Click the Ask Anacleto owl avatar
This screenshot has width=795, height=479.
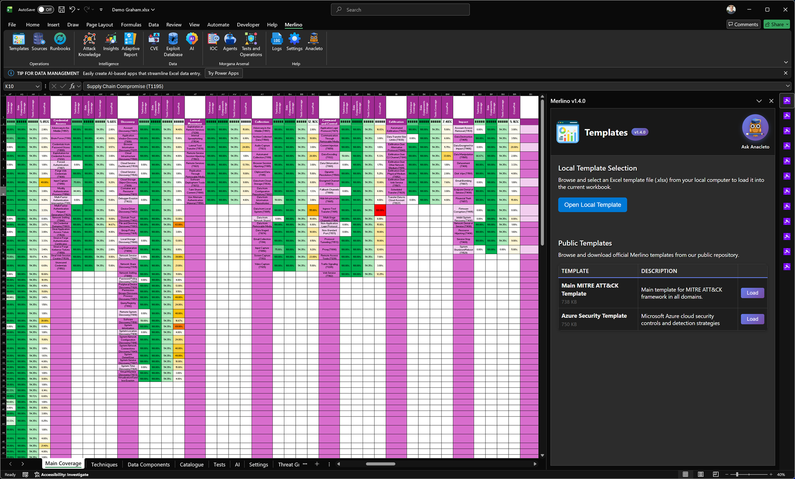(x=755, y=128)
